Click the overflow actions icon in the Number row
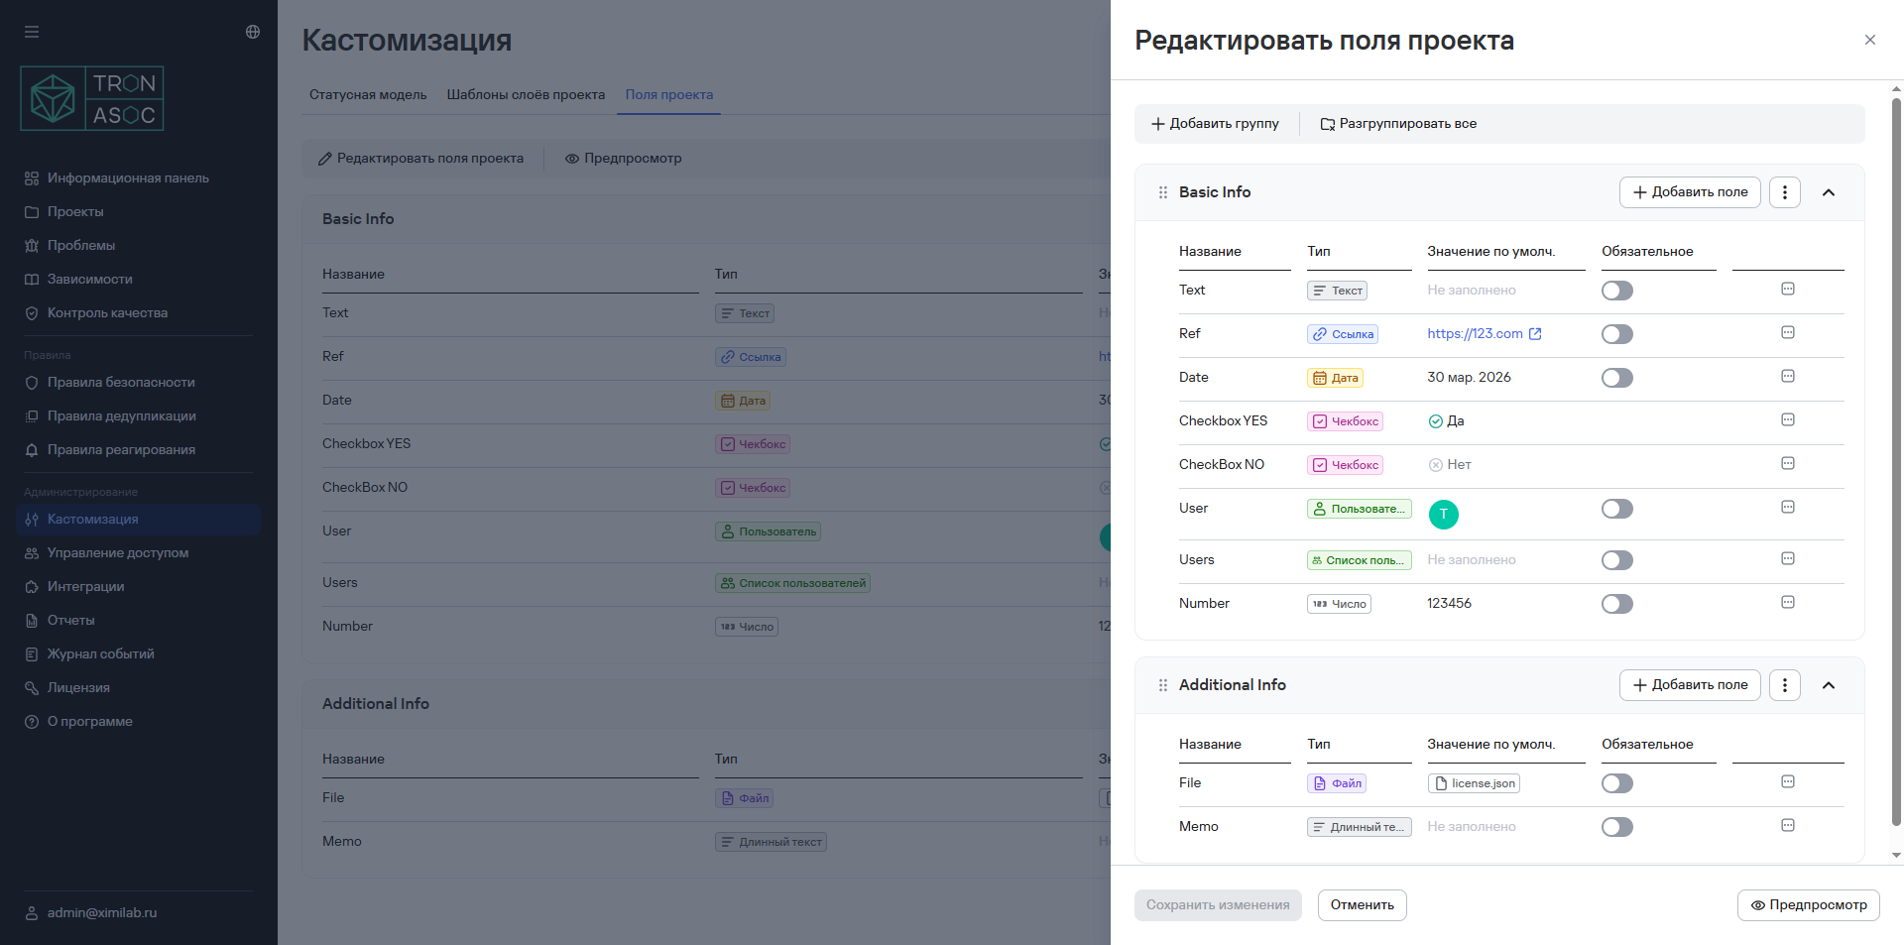The height and width of the screenshot is (945, 1904). (x=1788, y=602)
